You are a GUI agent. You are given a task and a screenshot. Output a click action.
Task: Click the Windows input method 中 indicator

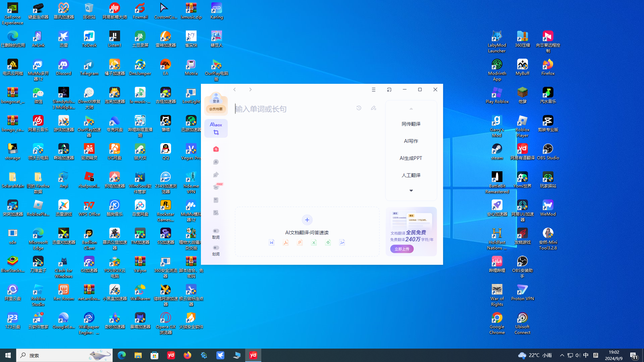pos(586,355)
